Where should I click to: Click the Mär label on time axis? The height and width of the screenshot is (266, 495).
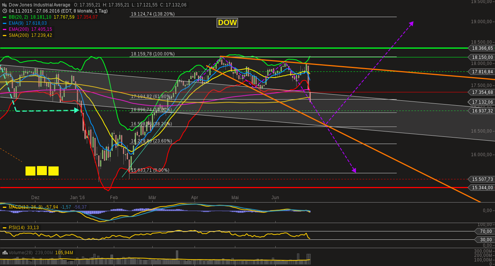pos(152,198)
